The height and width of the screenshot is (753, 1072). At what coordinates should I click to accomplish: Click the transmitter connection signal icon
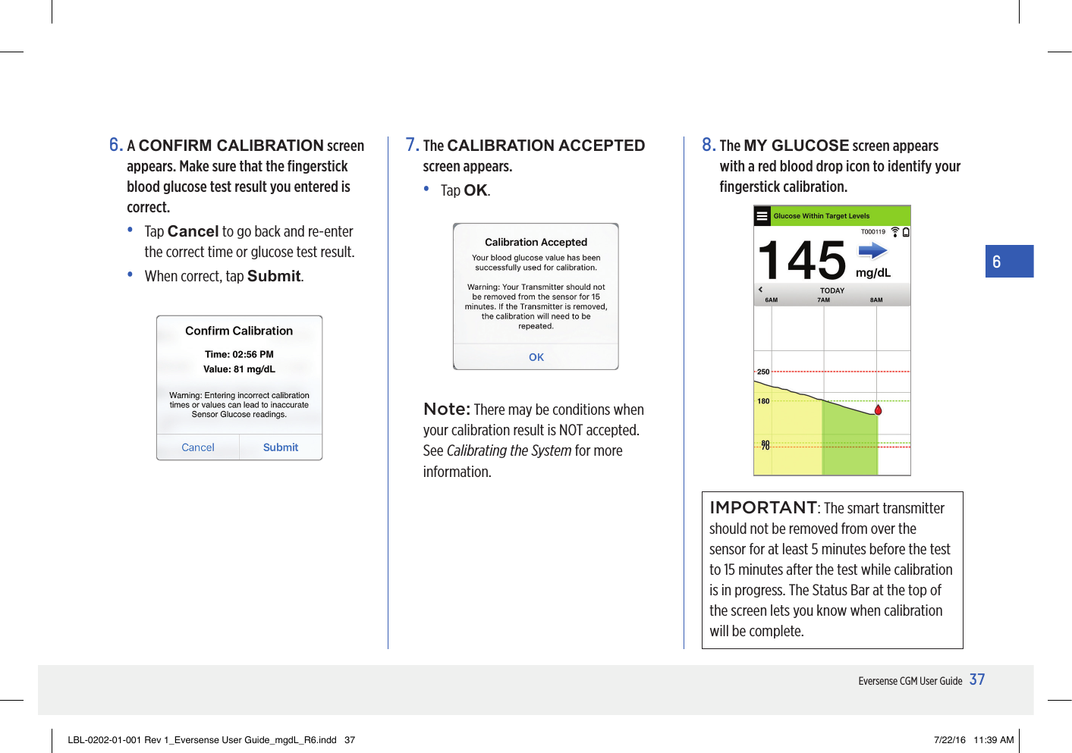click(x=895, y=232)
